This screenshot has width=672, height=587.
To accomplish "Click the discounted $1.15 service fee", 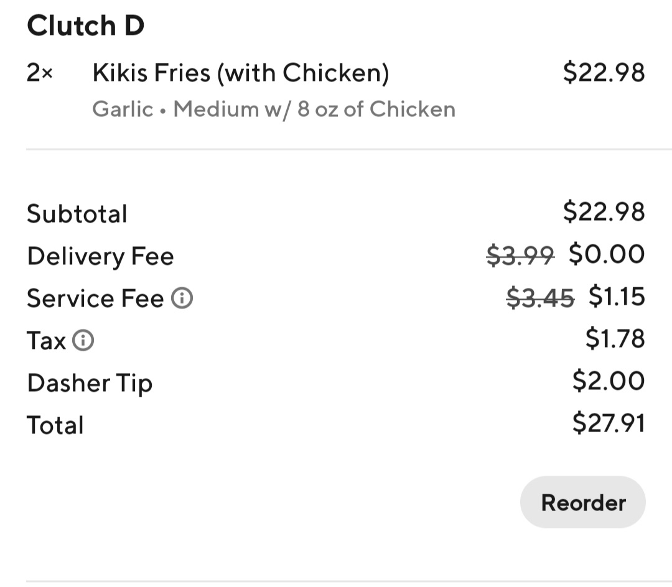I will [x=617, y=297].
